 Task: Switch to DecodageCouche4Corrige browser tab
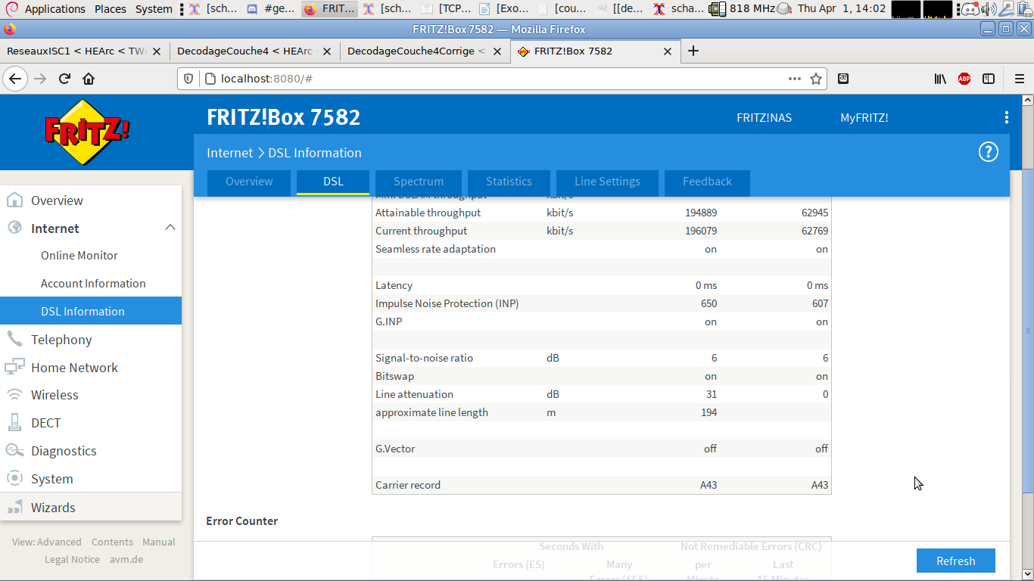425,51
